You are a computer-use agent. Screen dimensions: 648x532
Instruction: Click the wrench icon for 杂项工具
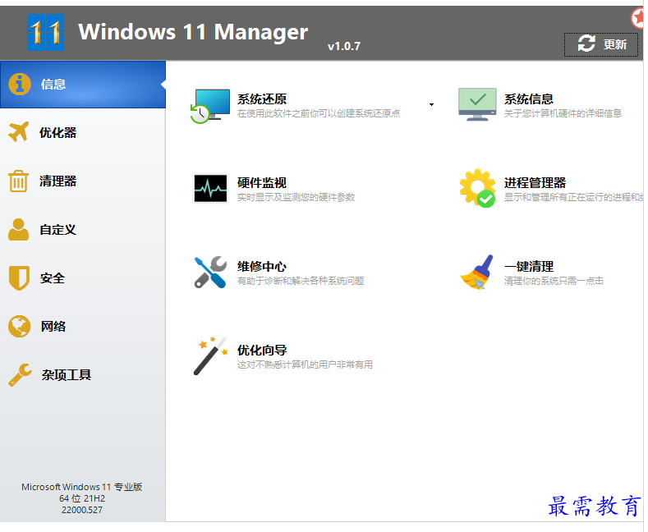tap(20, 374)
